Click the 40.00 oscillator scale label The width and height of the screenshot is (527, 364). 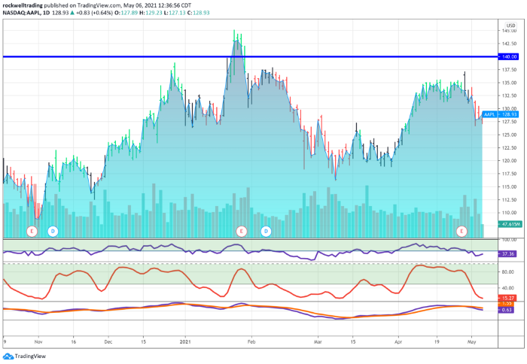coord(508,288)
